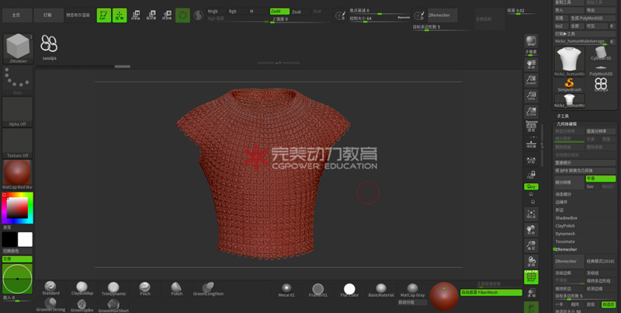The image size is (621, 313).
Task: Apply the Metal 01 material
Action: [x=286, y=289]
